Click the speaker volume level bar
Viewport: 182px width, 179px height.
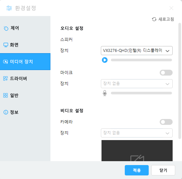pos(141,60)
